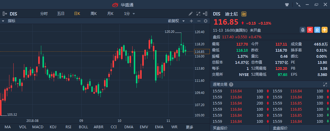Image resolution: width=330 pixels, height=131 pixels.
Task: Select the 日K daily candlestick tab
Action: pyautogui.click(x=77, y=14)
